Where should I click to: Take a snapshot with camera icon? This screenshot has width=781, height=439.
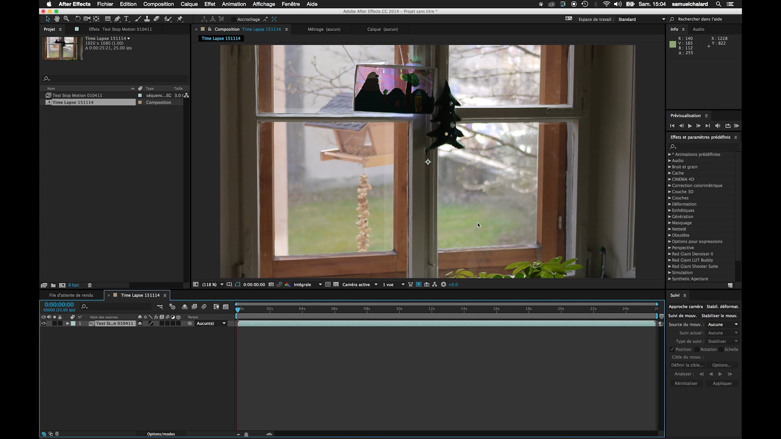(x=271, y=285)
